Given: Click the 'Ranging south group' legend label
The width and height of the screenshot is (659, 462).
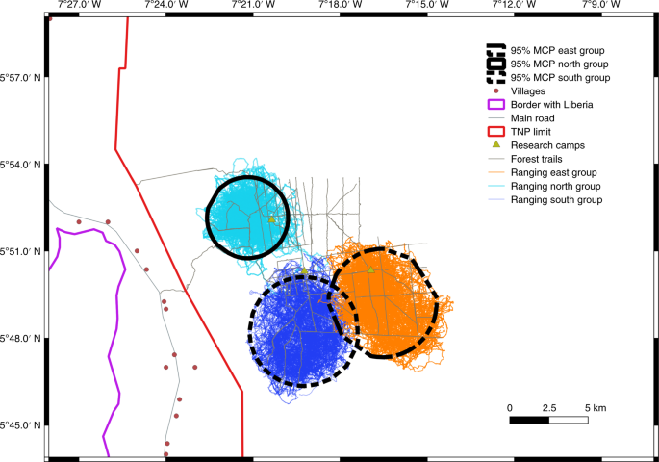Looking at the screenshot, I should coord(556,199).
